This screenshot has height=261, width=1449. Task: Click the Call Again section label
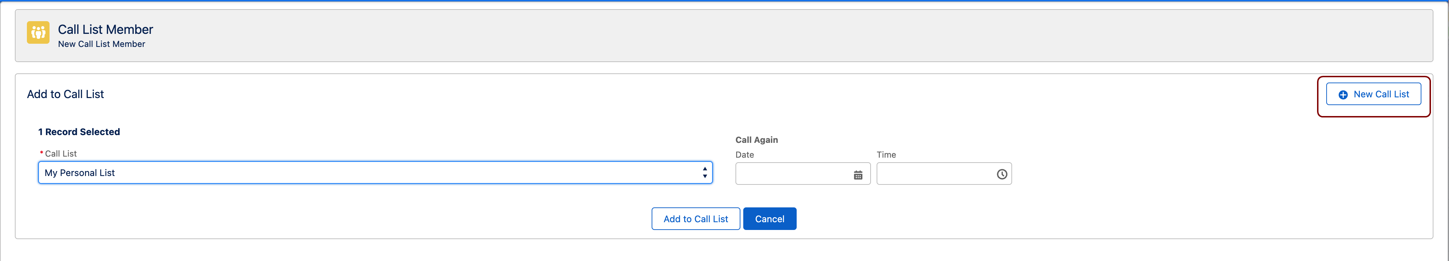point(757,140)
